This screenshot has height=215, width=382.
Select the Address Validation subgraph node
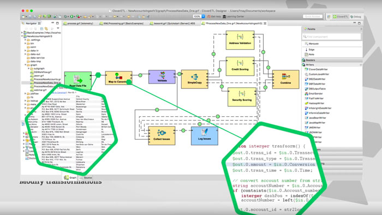[240, 40]
